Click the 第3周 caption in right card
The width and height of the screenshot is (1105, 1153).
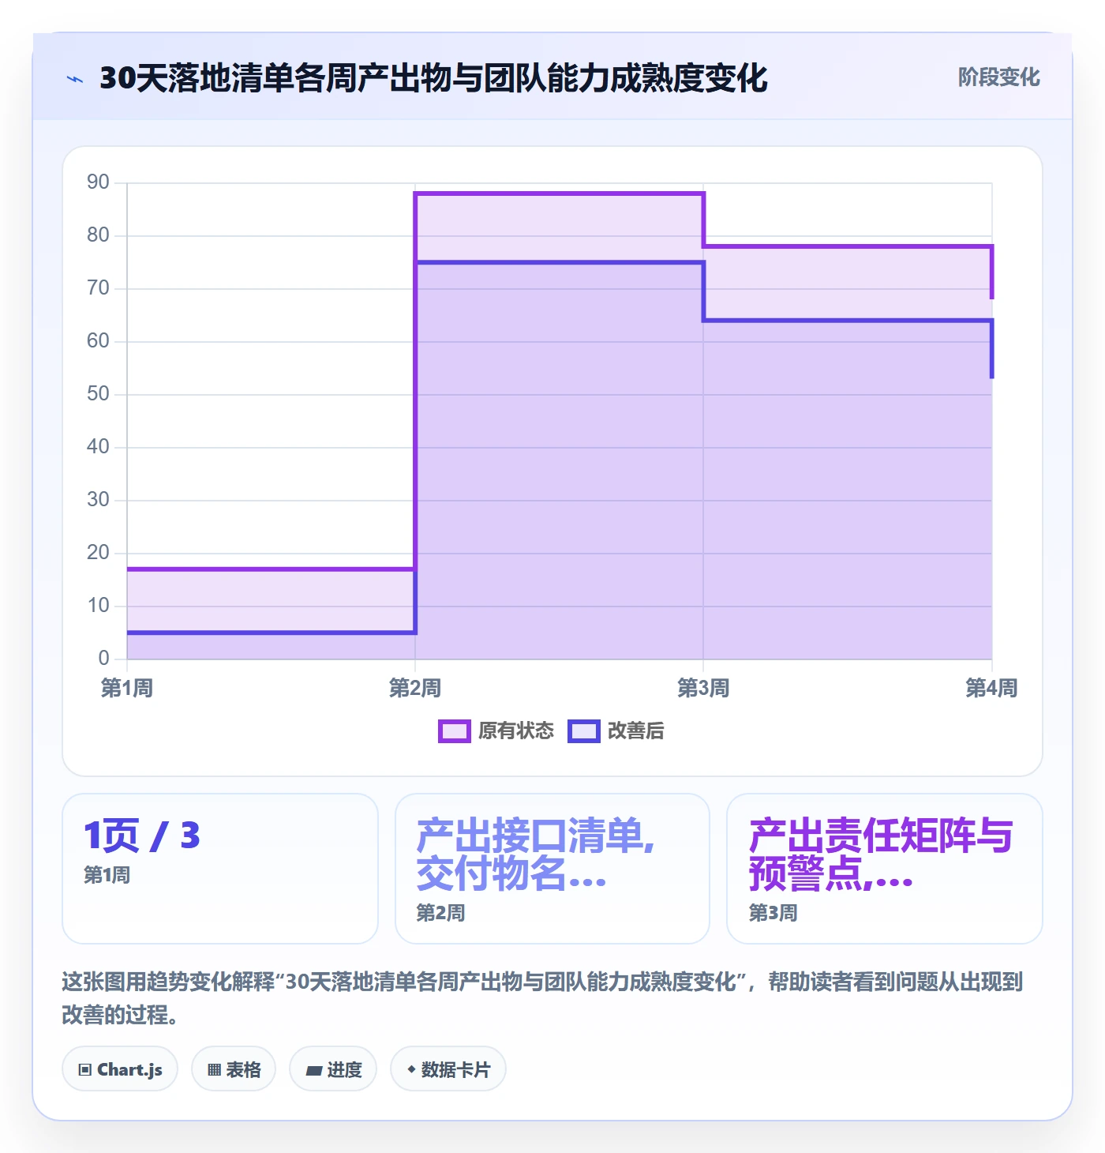point(773,913)
